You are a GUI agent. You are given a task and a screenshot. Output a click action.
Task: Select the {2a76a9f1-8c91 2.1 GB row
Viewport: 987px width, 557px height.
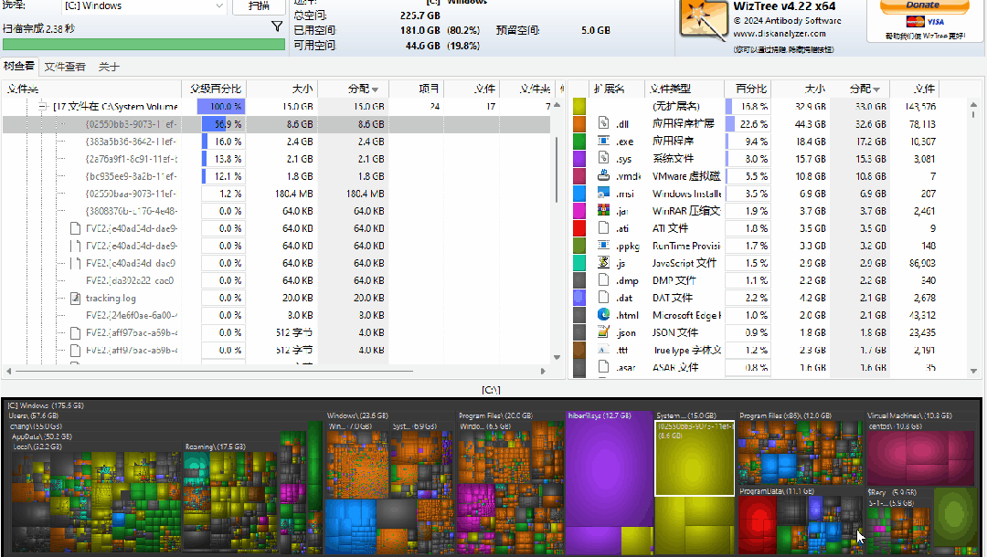click(276, 159)
